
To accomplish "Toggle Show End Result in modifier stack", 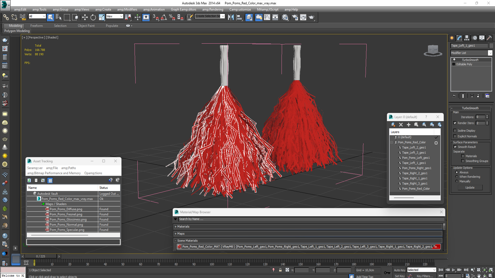I will click(x=463, y=96).
